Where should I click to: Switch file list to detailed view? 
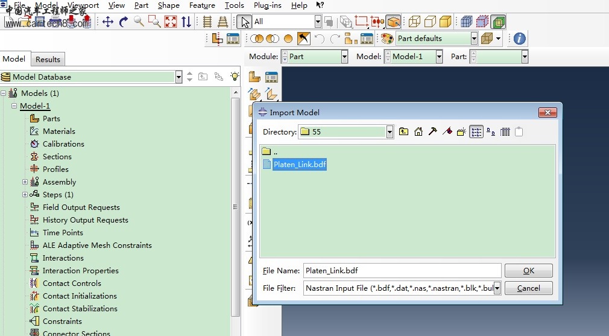[505, 132]
